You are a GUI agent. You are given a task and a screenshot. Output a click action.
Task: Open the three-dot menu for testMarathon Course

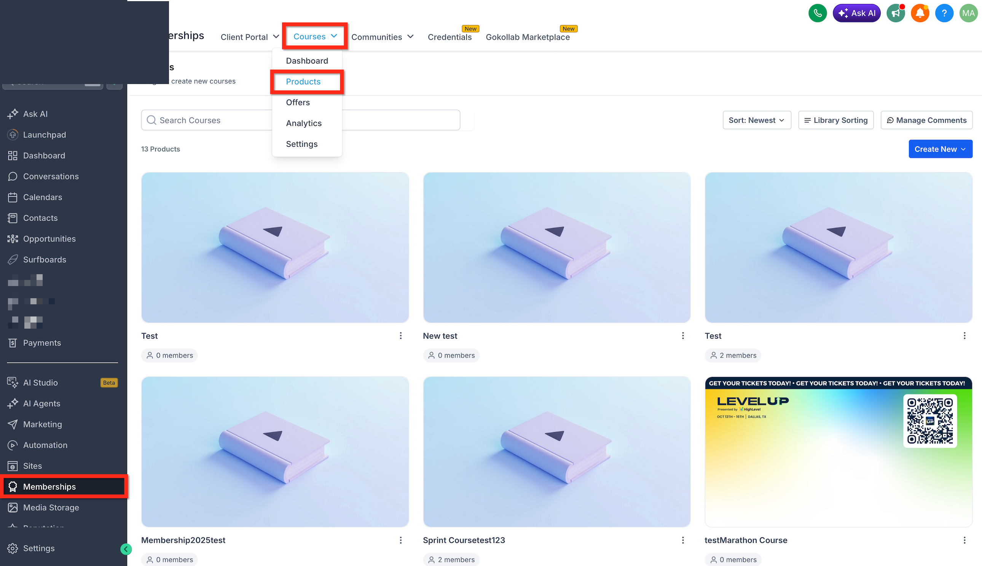[964, 540]
